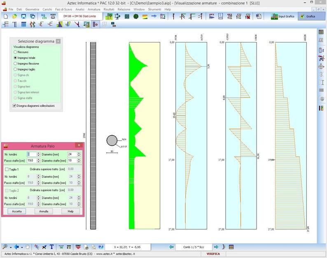Open the zoom tool dropdown arrow
This screenshot has width=327, height=258.
[x=10, y=247]
